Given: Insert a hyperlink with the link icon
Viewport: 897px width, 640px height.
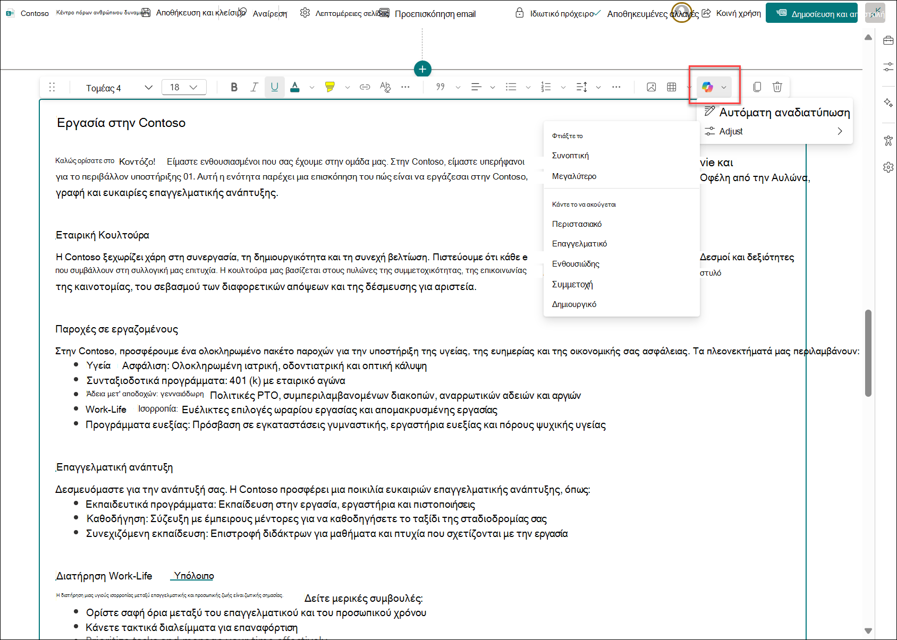Looking at the screenshot, I should (x=365, y=87).
